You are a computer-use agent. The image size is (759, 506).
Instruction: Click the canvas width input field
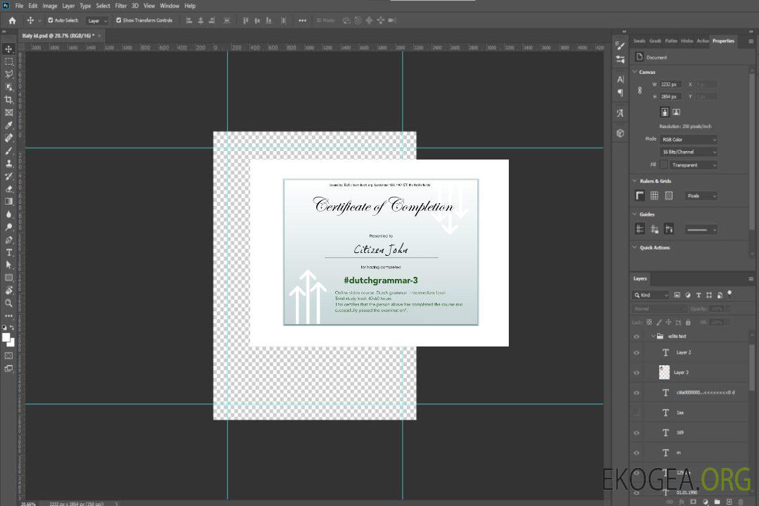(x=670, y=84)
